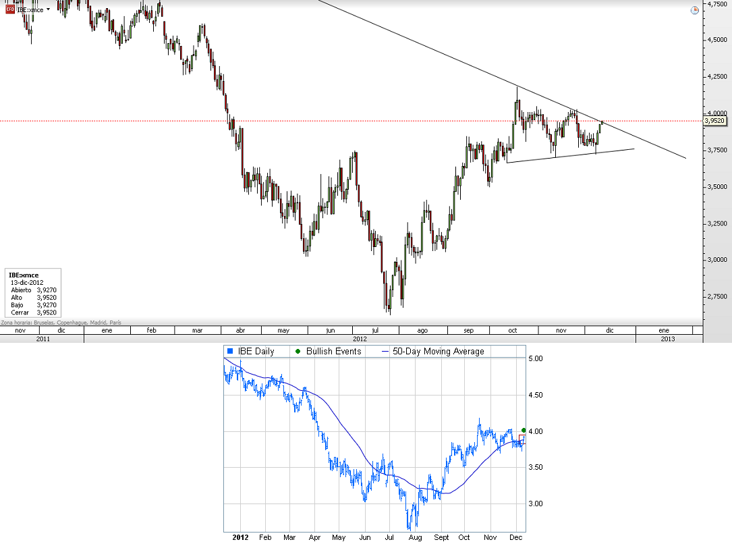This screenshot has height=544, width=732.
Task: Click the 2013 year label on time axis
Action: (x=668, y=339)
